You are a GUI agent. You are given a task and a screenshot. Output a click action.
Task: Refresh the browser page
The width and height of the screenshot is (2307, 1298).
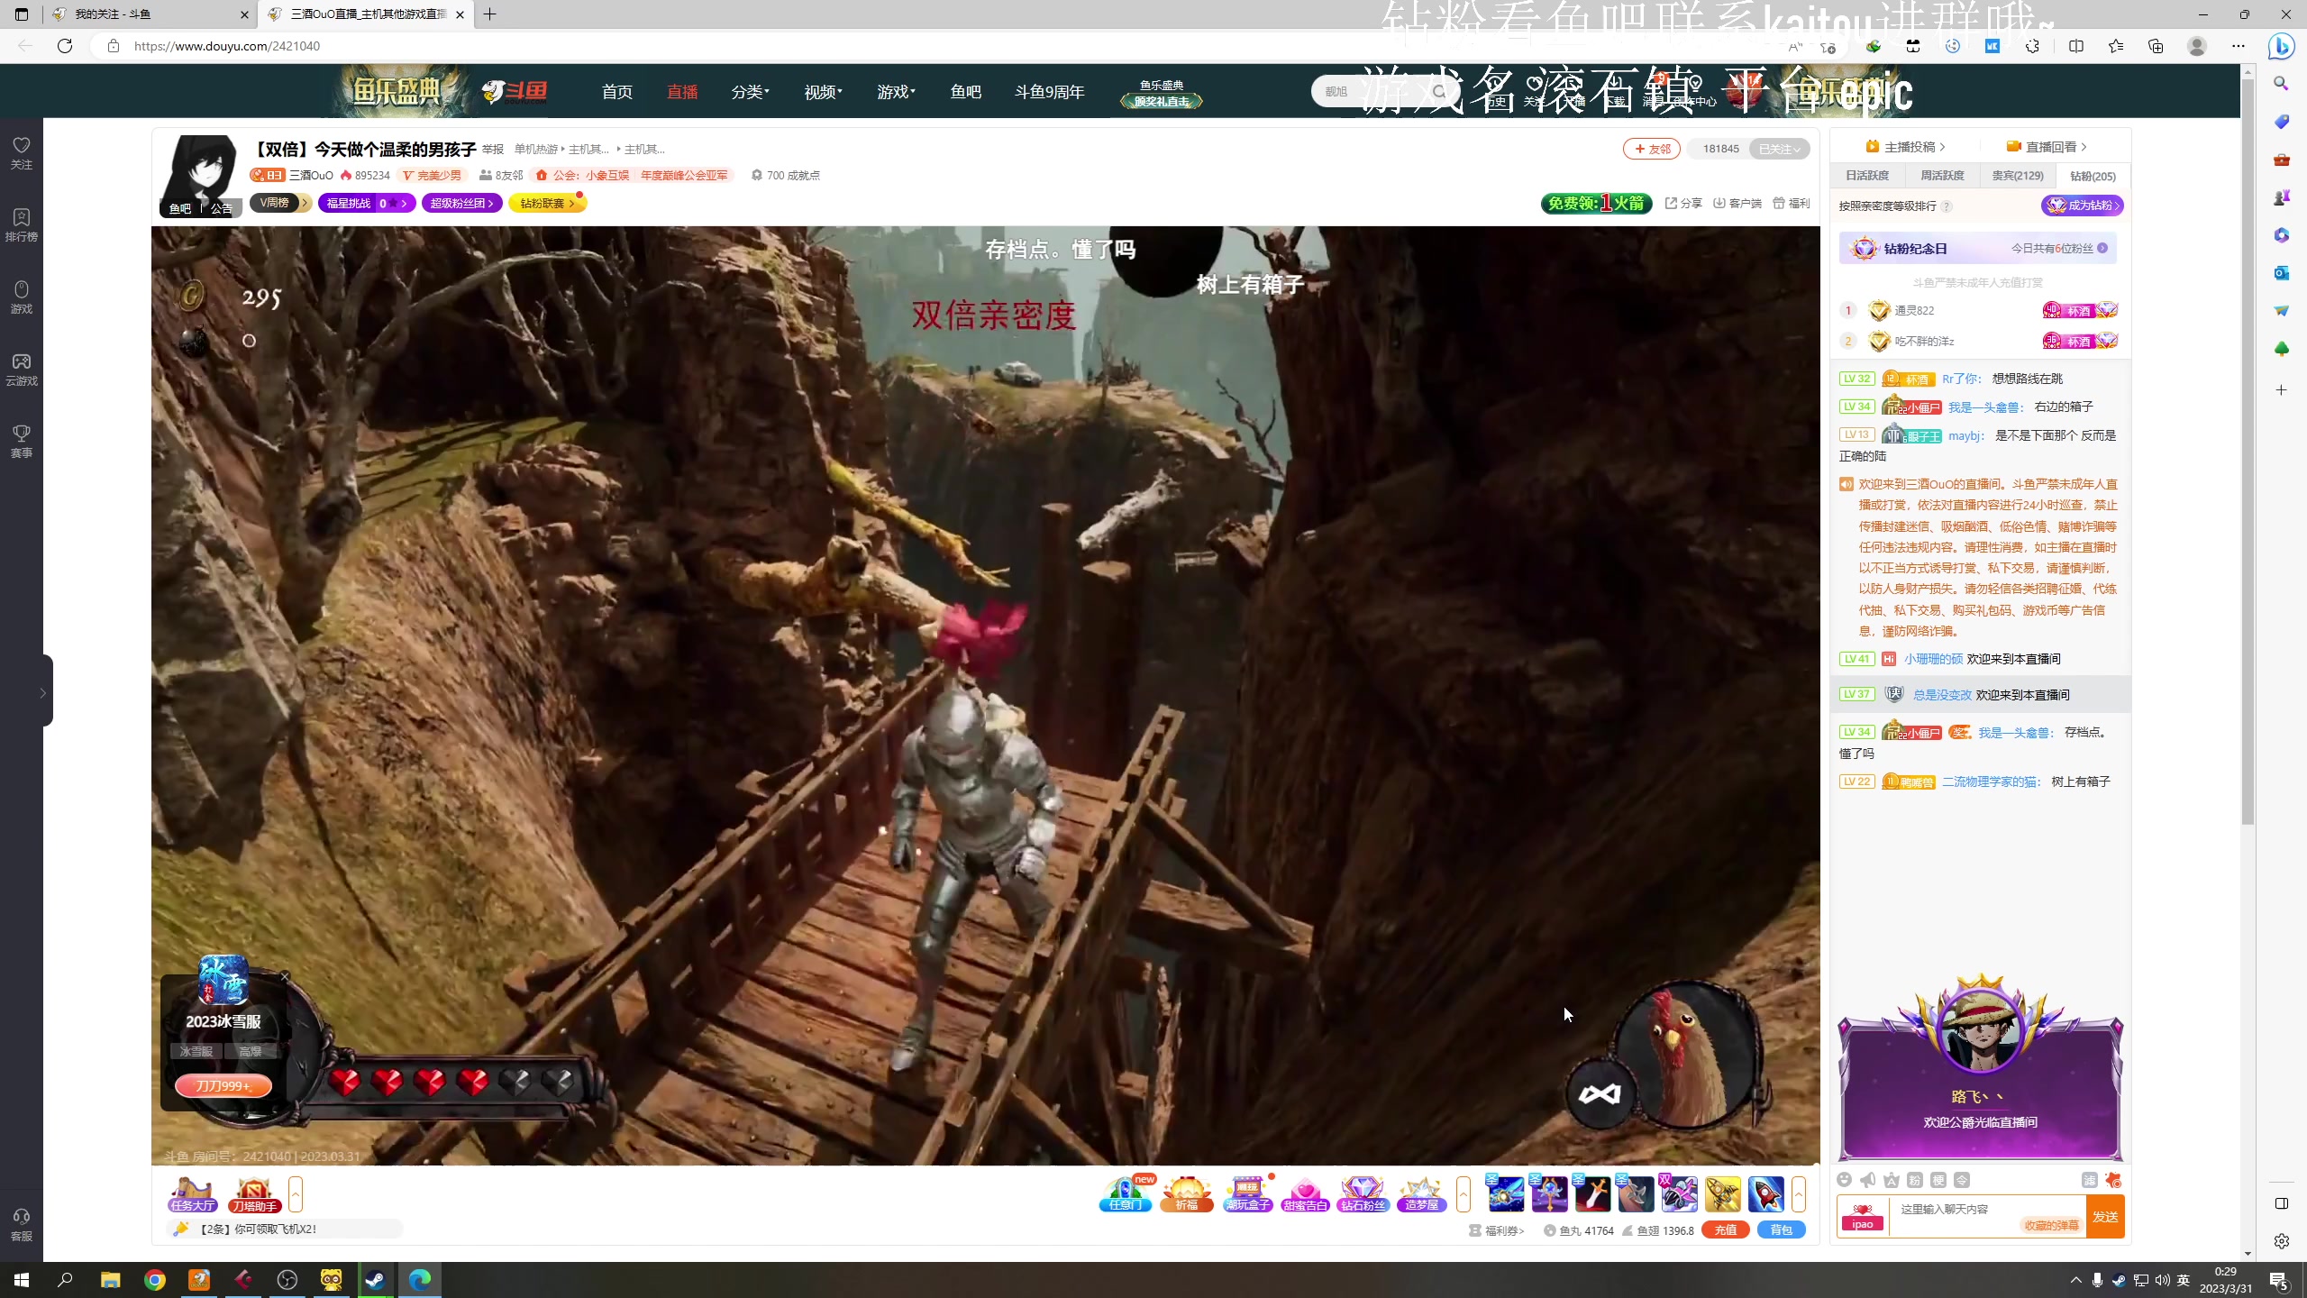click(65, 46)
